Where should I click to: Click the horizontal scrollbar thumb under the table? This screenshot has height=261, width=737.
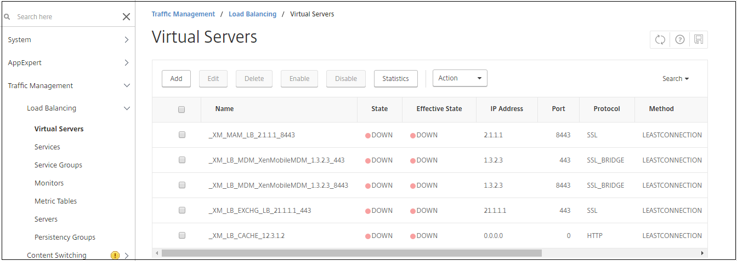[352, 253]
